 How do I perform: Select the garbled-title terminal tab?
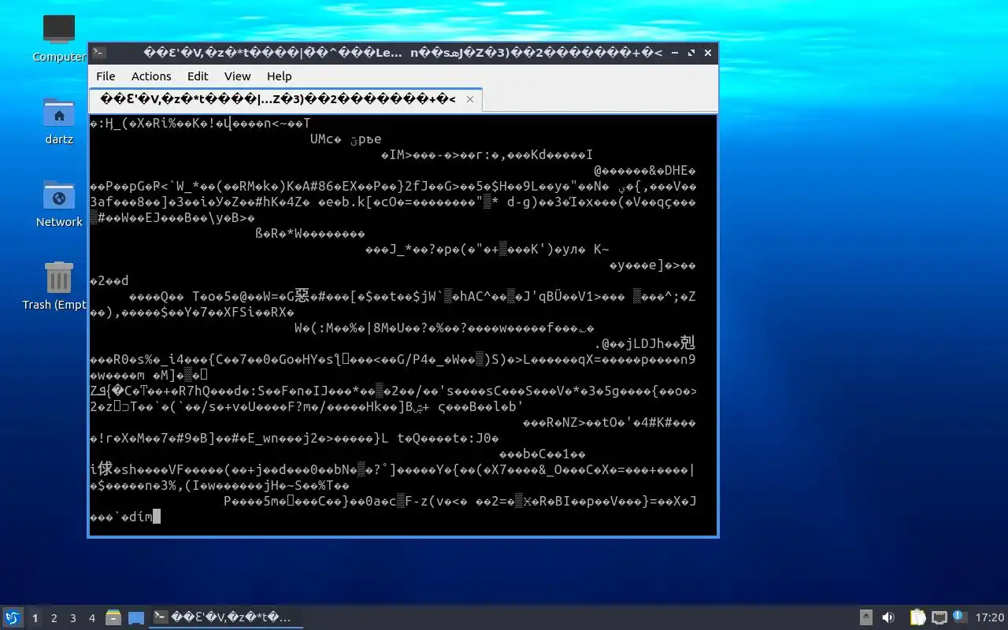(285, 99)
